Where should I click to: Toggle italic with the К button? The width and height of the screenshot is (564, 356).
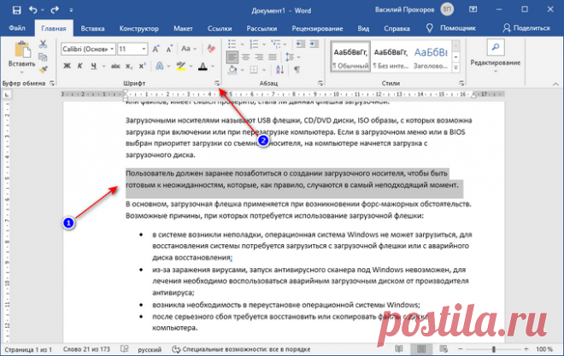click(79, 66)
